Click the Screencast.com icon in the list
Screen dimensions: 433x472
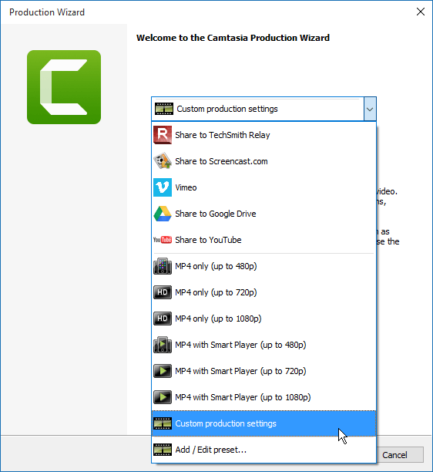(x=163, y=161)
